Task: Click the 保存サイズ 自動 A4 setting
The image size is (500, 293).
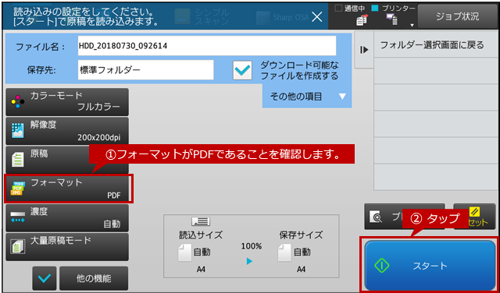Action: click(301, 252)
